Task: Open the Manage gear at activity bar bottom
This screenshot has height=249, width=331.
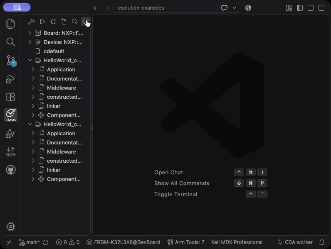Action: point(11,227)
